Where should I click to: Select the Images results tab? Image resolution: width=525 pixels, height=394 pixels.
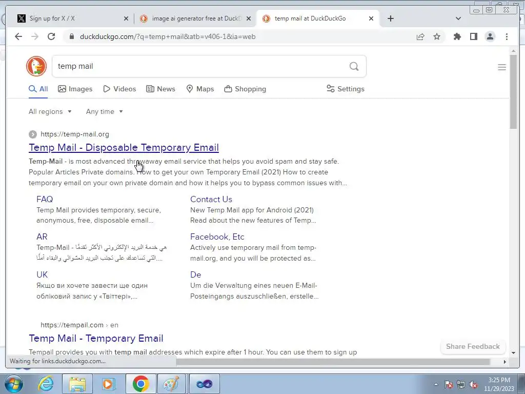[75, 89]
